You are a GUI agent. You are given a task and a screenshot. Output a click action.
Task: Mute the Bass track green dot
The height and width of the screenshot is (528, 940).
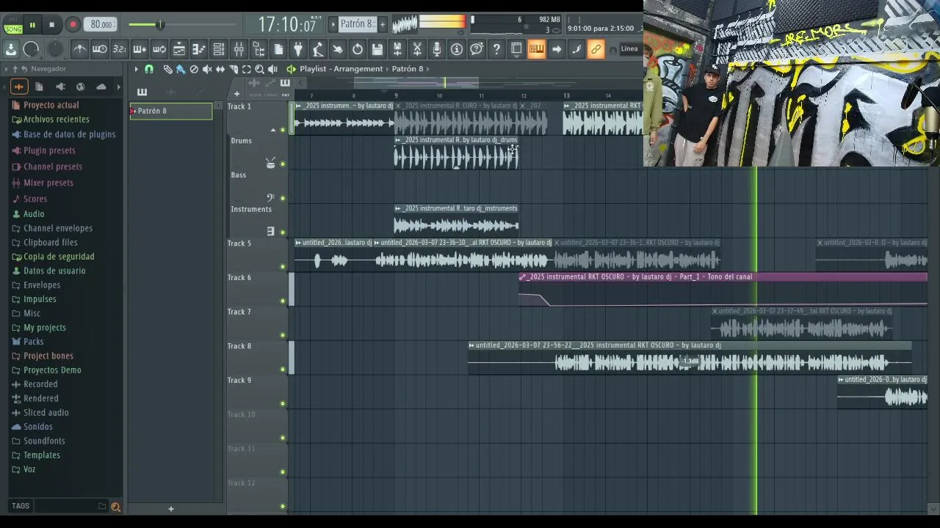(x=283, y=198)
